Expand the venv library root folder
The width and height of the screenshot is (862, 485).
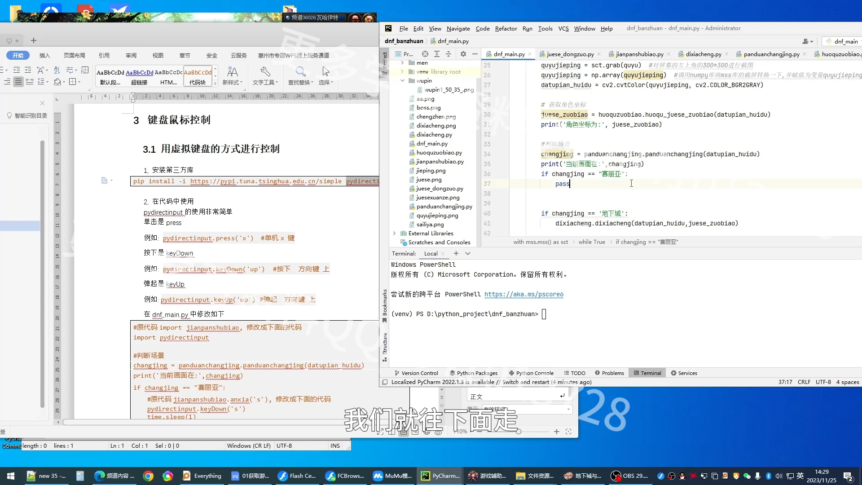[x=402, y=72]
